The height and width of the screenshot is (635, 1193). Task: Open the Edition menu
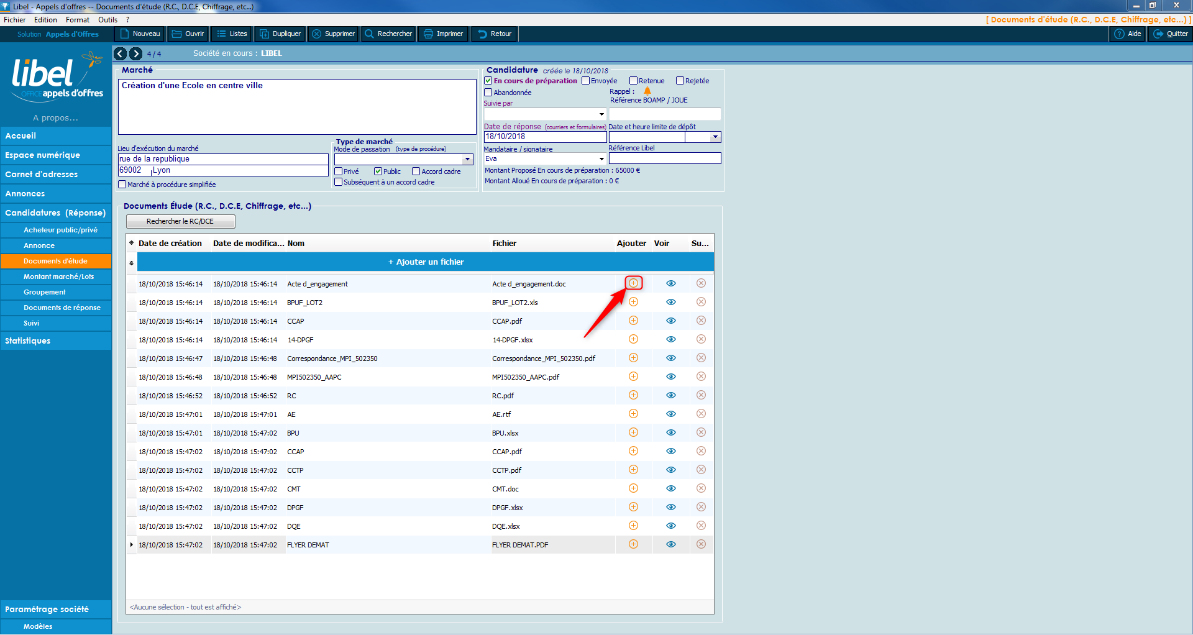(45, 20)
